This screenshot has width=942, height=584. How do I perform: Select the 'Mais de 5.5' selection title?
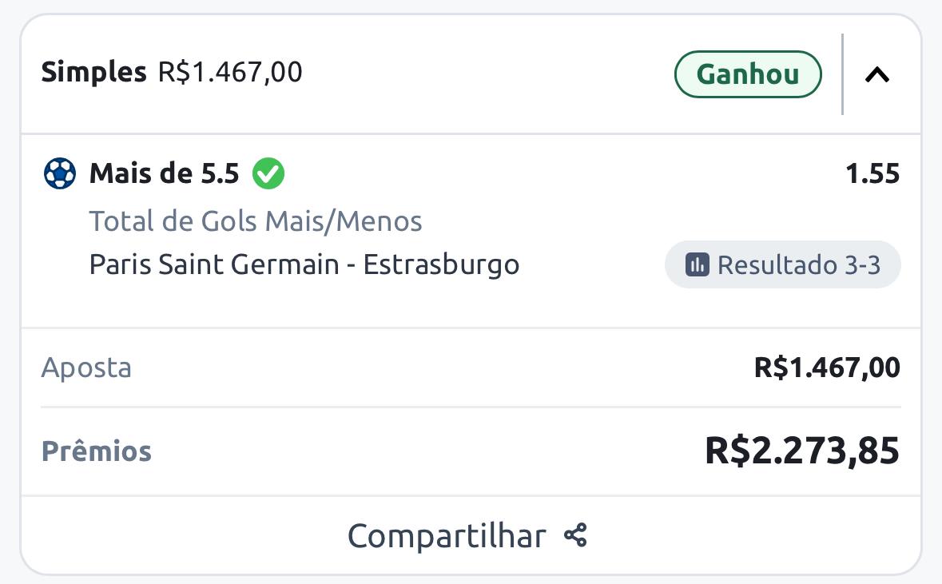pos(164,173)
